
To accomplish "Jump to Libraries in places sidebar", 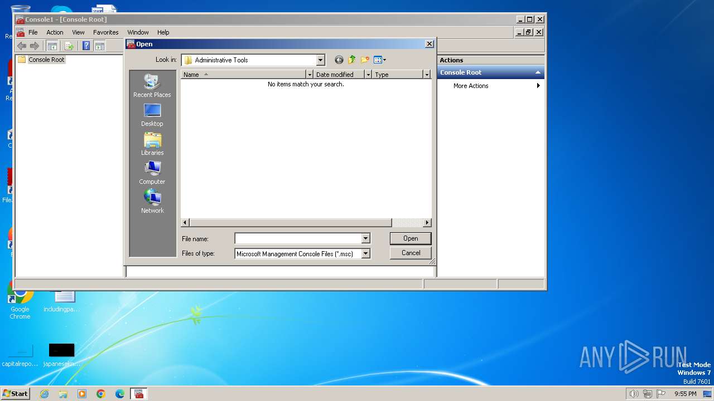I will [x=152, y=144].
